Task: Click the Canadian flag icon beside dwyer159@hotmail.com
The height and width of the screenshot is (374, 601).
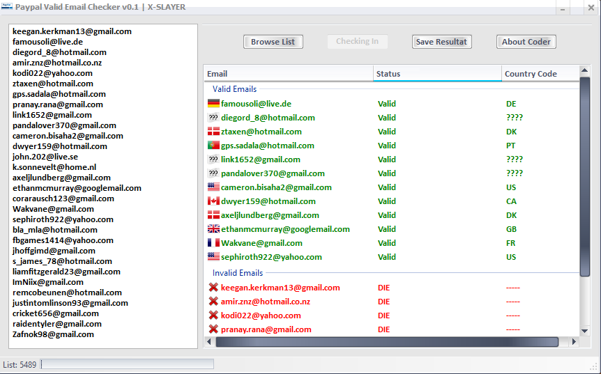Action: click(x=213, y=201)
